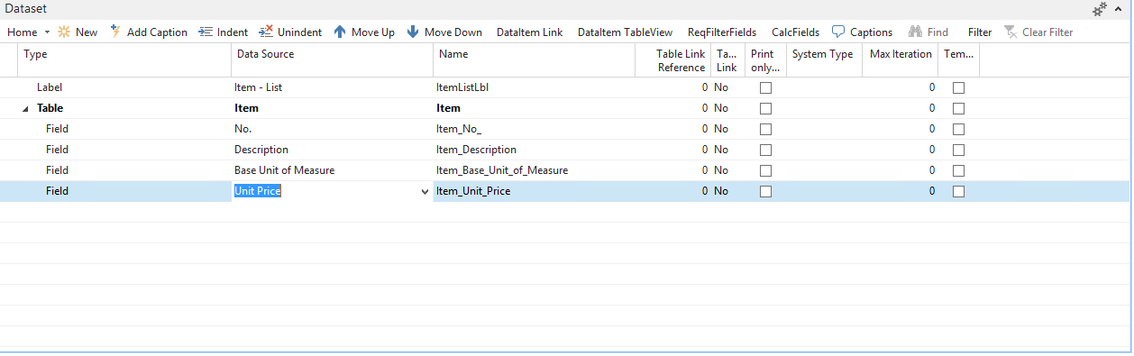Click the Add Caption icon
This screenshot has height=356, width=1134.
pyautogui.click(x=115, y=32)
